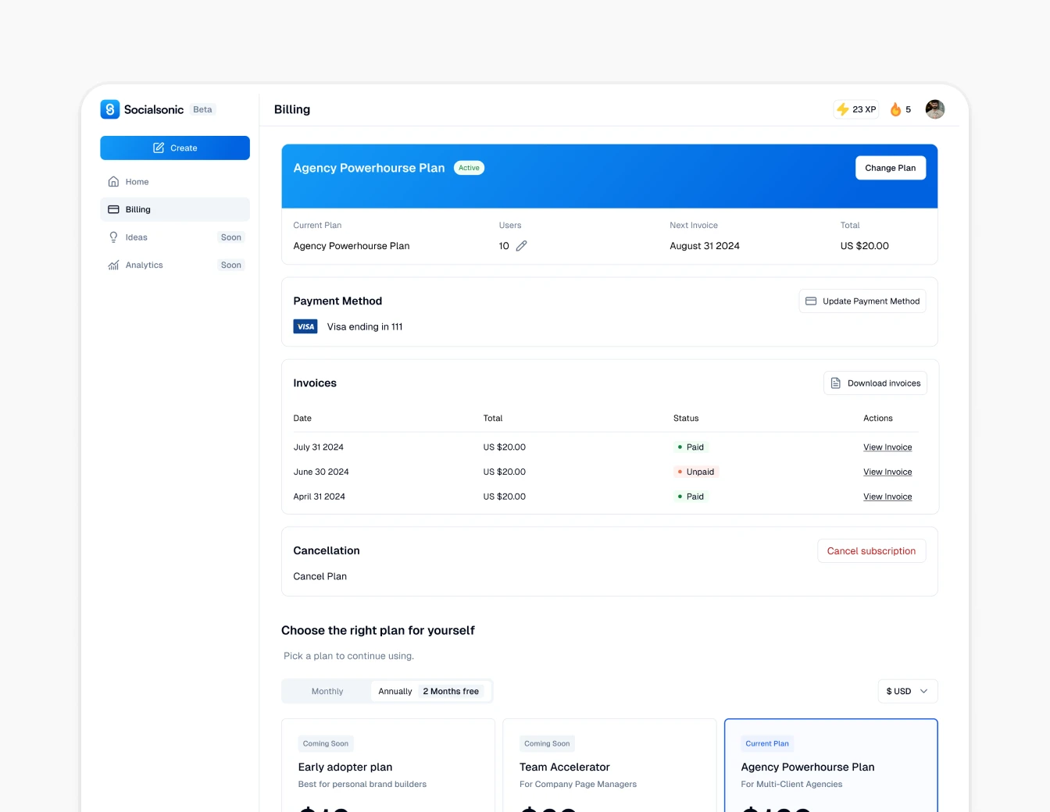Click the Create button
1050x812 pixels.
point(175,148)
